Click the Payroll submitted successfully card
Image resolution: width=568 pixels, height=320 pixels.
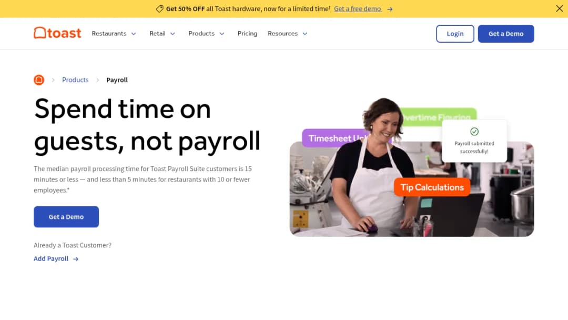point(474,141)
